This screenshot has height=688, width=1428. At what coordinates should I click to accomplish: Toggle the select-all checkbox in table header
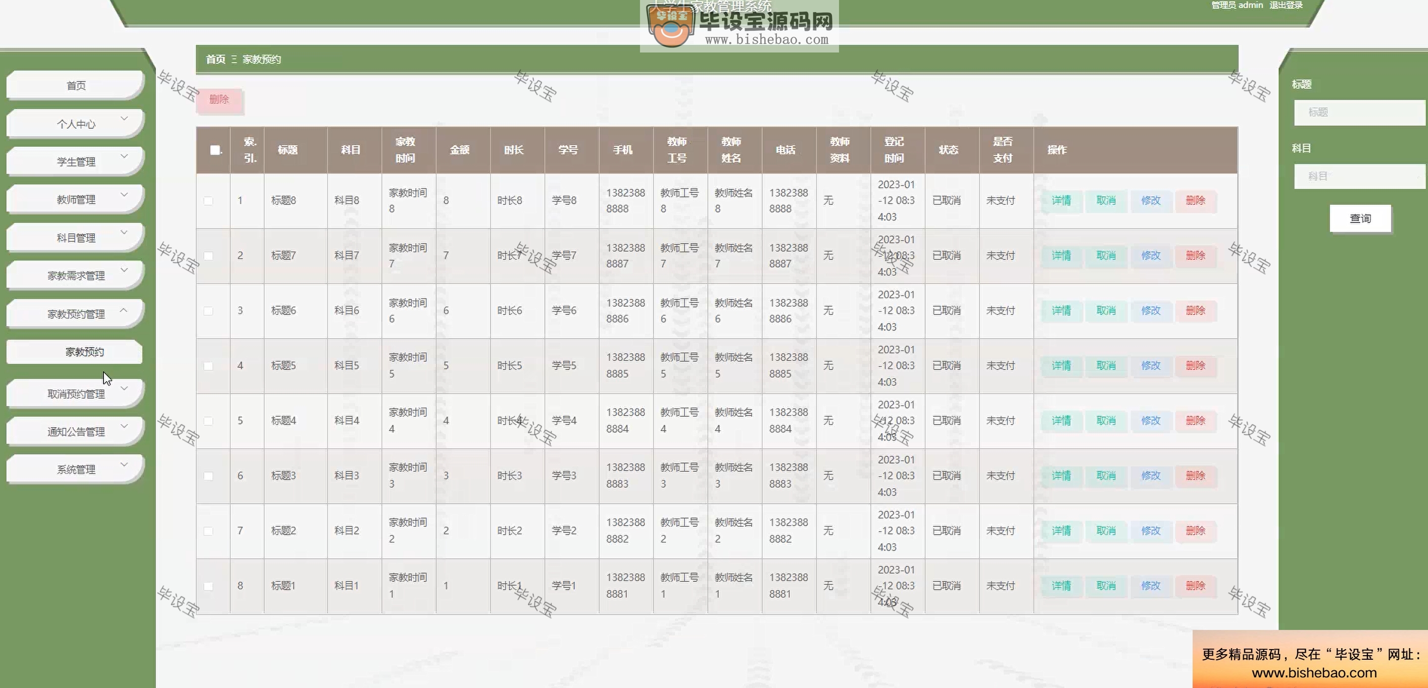pyautogui.click(x=215, y=149)
